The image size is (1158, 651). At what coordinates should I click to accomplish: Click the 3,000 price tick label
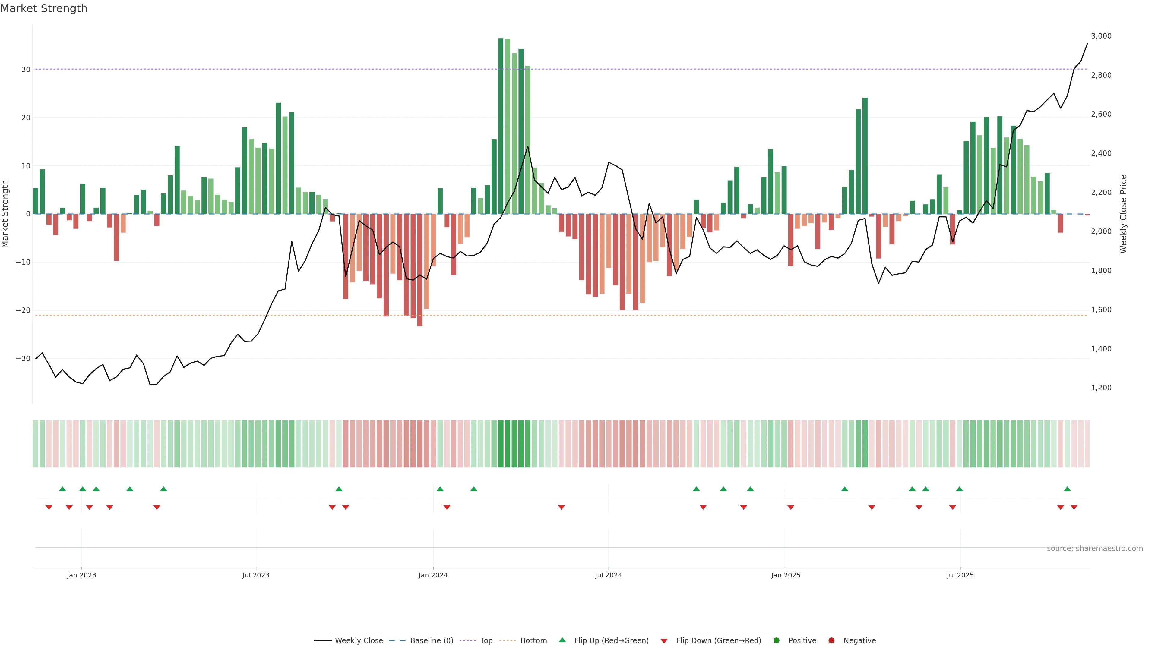1101,36
